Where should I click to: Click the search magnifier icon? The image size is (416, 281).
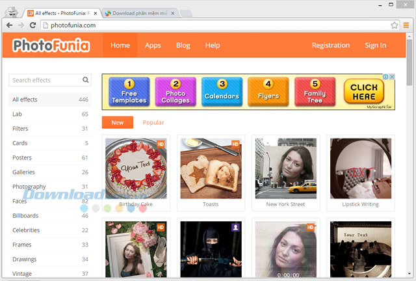[85, 79]
